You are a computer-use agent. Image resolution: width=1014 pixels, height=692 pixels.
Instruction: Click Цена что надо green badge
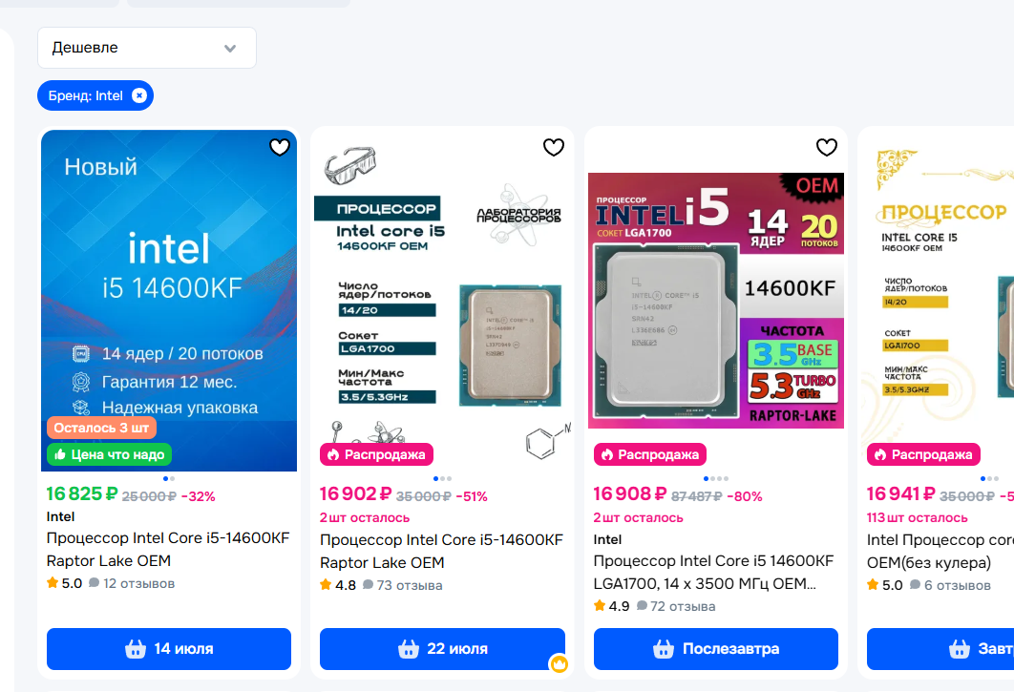point(109,454)
